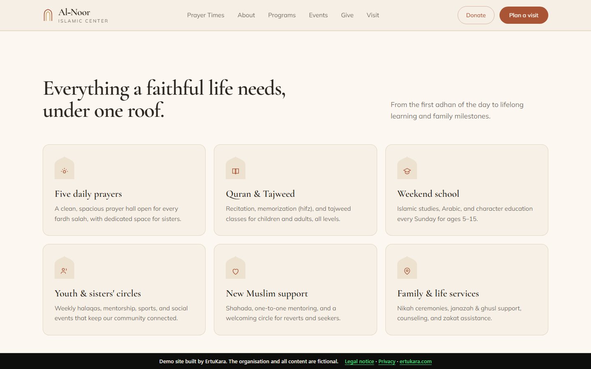Click the 'Weekly halaqas, mentorship' description text
This screenshot has height=369, width=591.
(x=121, y=313)
